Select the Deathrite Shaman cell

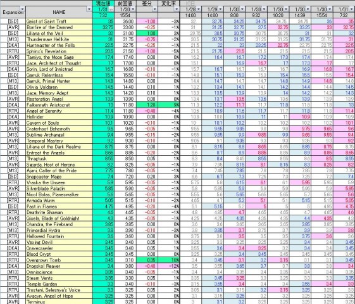pos(59,212)
